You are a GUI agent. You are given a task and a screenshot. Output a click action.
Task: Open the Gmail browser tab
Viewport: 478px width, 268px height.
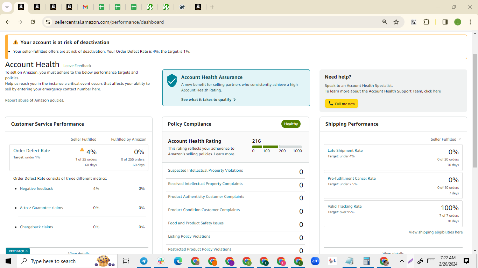tap(85, 7)
